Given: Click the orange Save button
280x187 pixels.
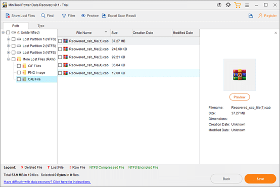Looking at the screenshot, I should (x=260, y=179).
